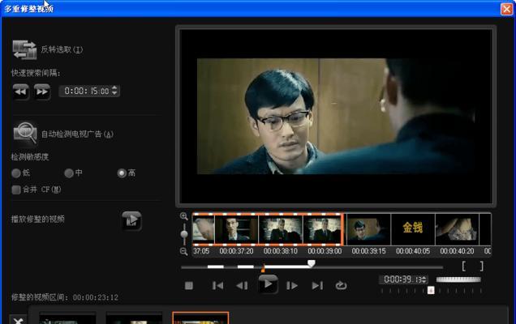Select high (高) detection sensitivity
This screenshot has width=516, height=324.
point(122,173)
